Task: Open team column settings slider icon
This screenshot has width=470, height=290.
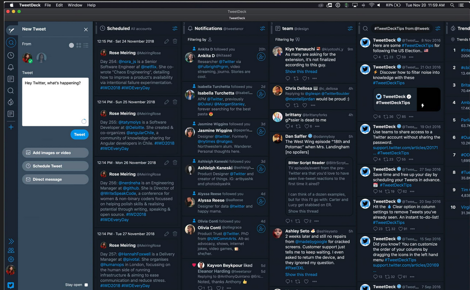Action: (x=350, y=28)
